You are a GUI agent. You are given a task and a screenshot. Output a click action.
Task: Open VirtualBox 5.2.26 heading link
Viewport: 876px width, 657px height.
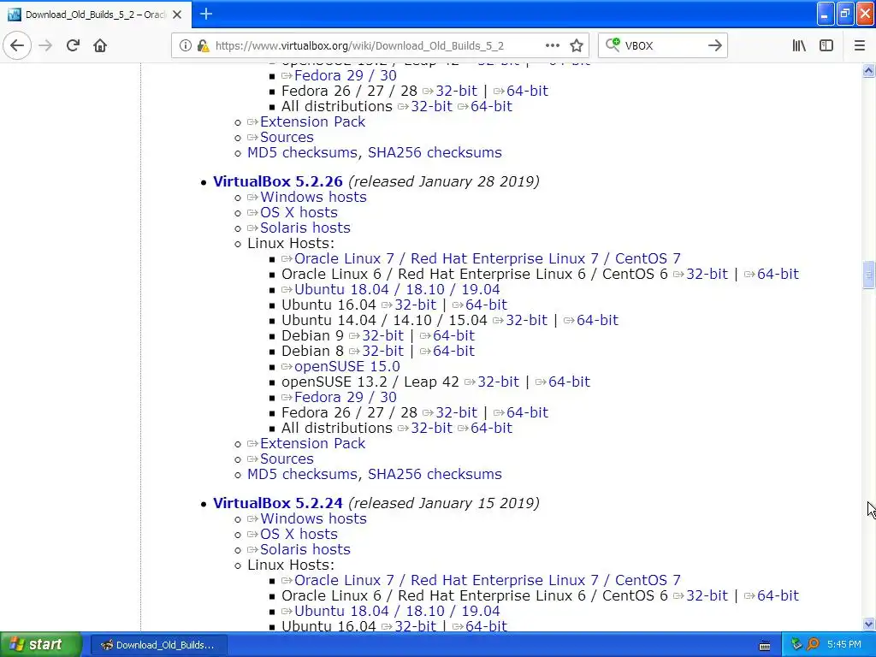pos(278,181)
